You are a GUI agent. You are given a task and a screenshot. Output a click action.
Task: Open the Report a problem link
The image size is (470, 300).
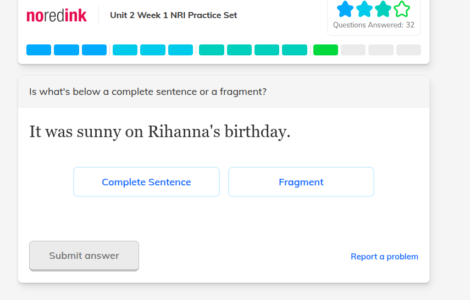point(384,257)
